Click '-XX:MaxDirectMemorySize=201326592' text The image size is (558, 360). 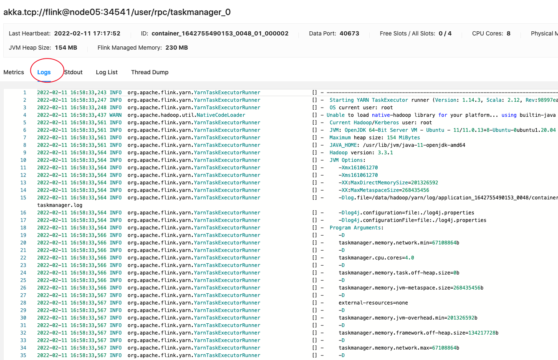point(388,183)
